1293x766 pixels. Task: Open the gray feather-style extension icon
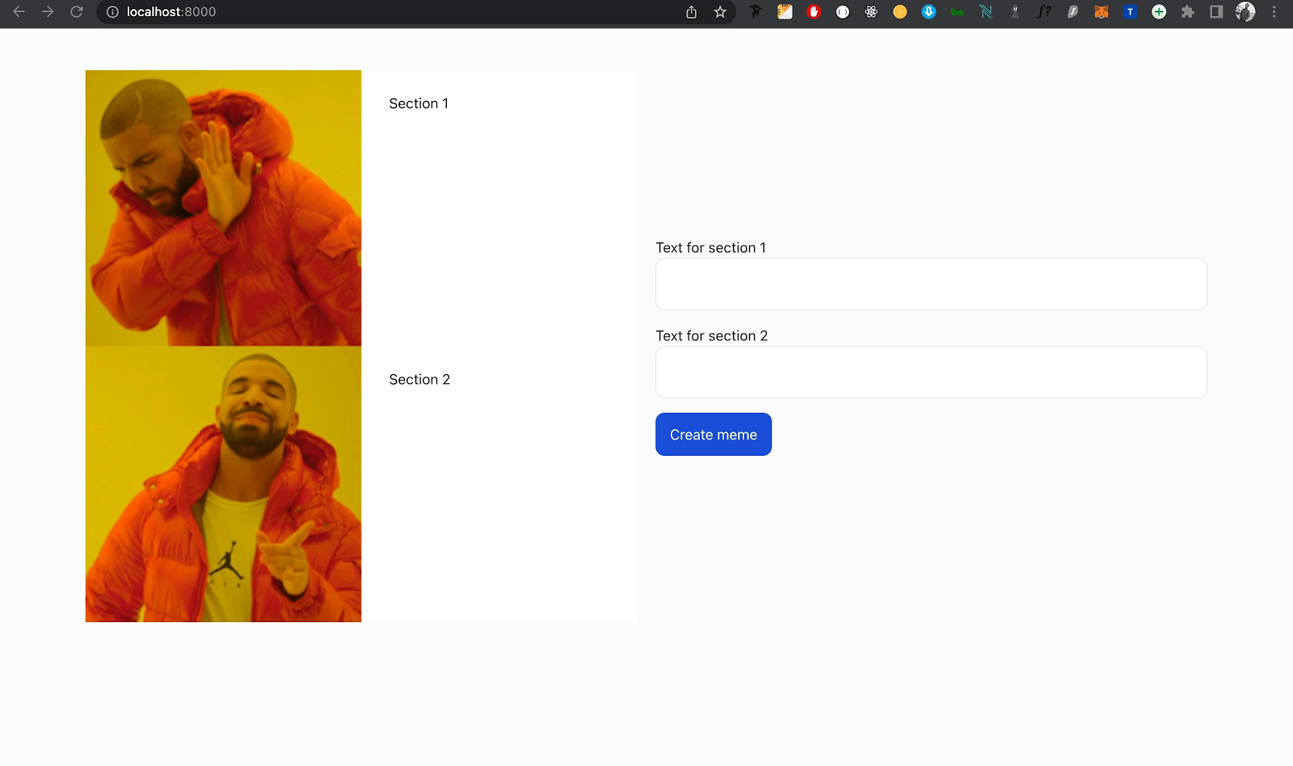click(x=1072, y=12)
